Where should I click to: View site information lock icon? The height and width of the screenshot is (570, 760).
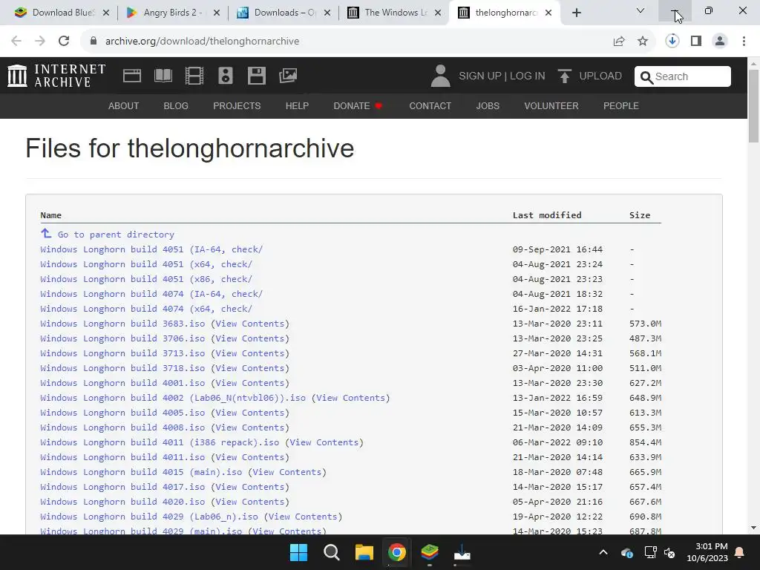click(x=94, y=42)
